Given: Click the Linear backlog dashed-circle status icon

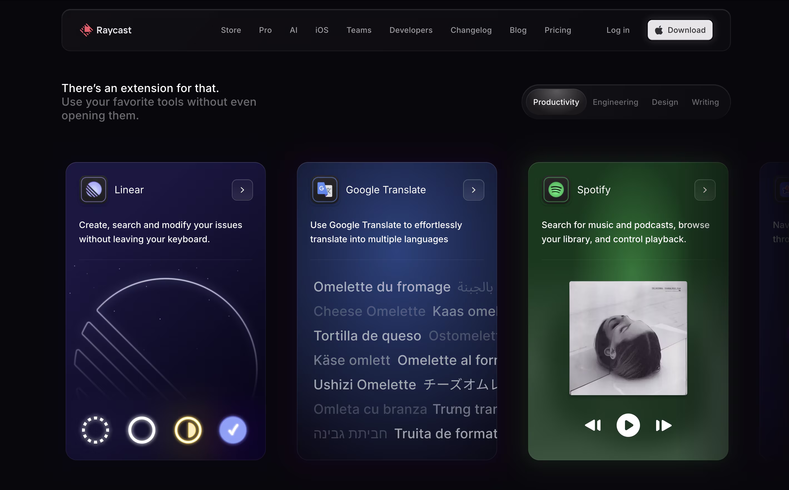Looking at the screenshot, I should click(96, 430).
